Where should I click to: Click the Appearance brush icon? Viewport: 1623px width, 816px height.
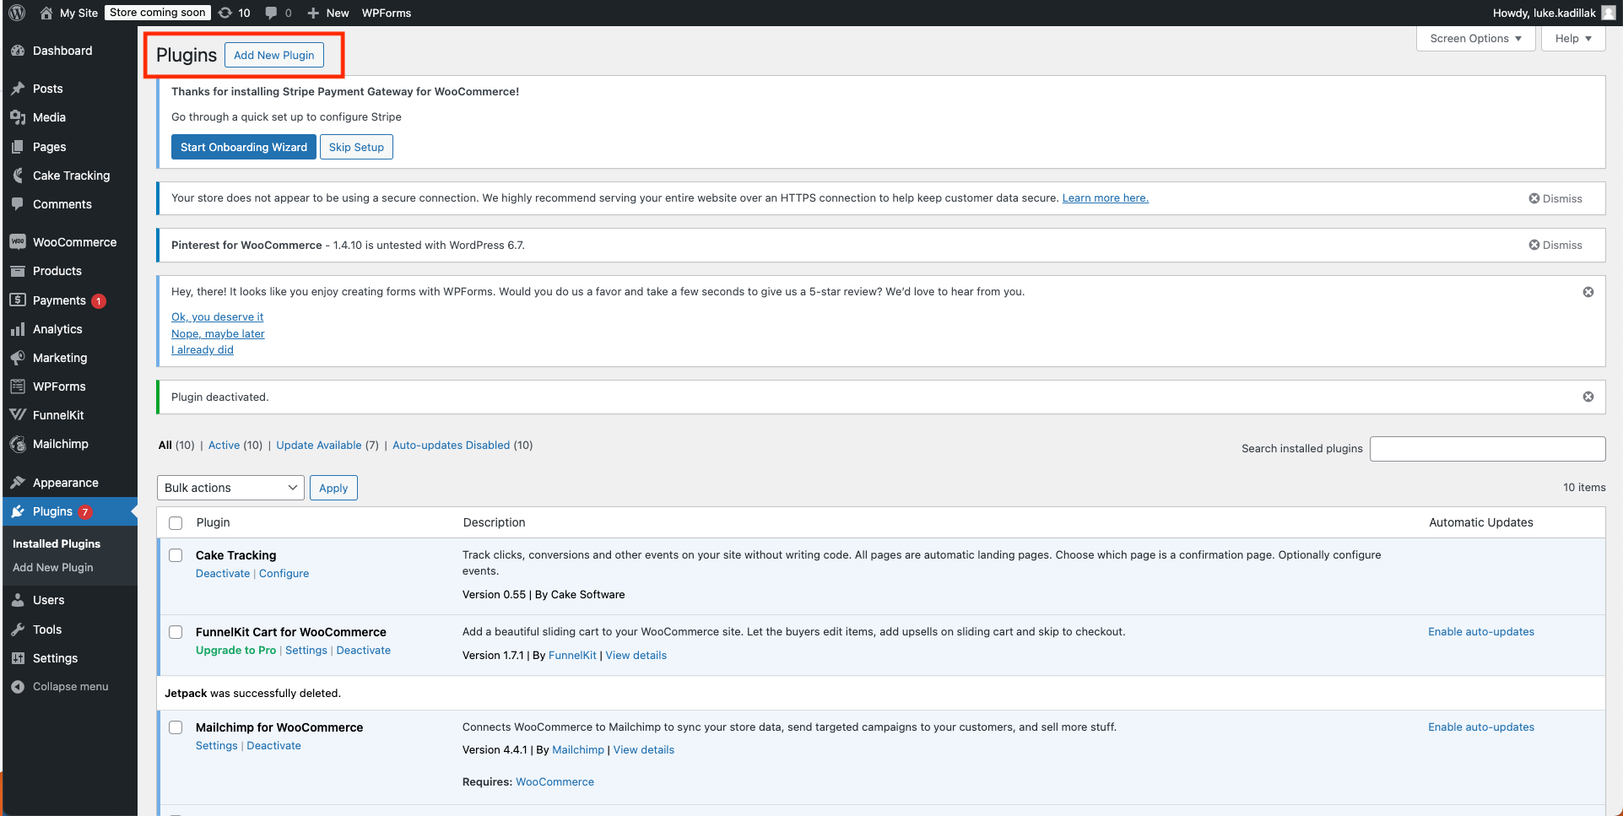tap(18, 483)
